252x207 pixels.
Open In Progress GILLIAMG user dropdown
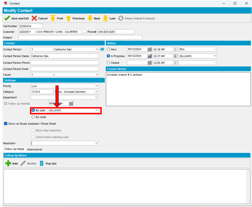215,56
